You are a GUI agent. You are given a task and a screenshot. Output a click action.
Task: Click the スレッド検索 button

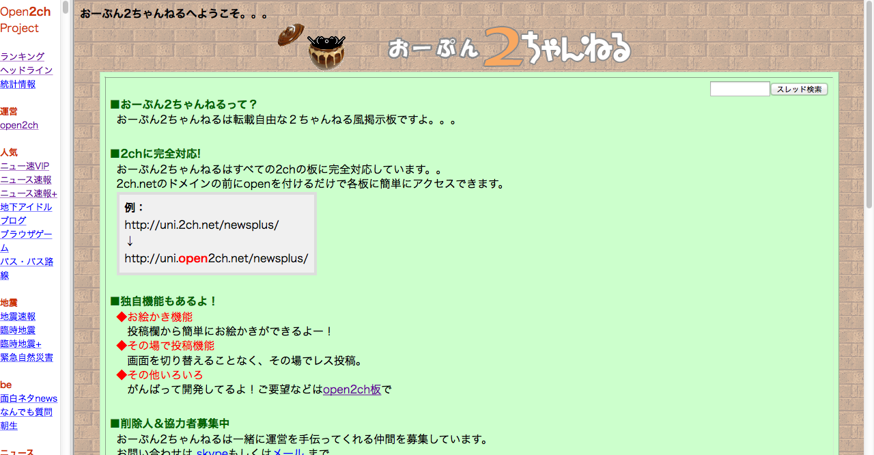pos(799,89)
